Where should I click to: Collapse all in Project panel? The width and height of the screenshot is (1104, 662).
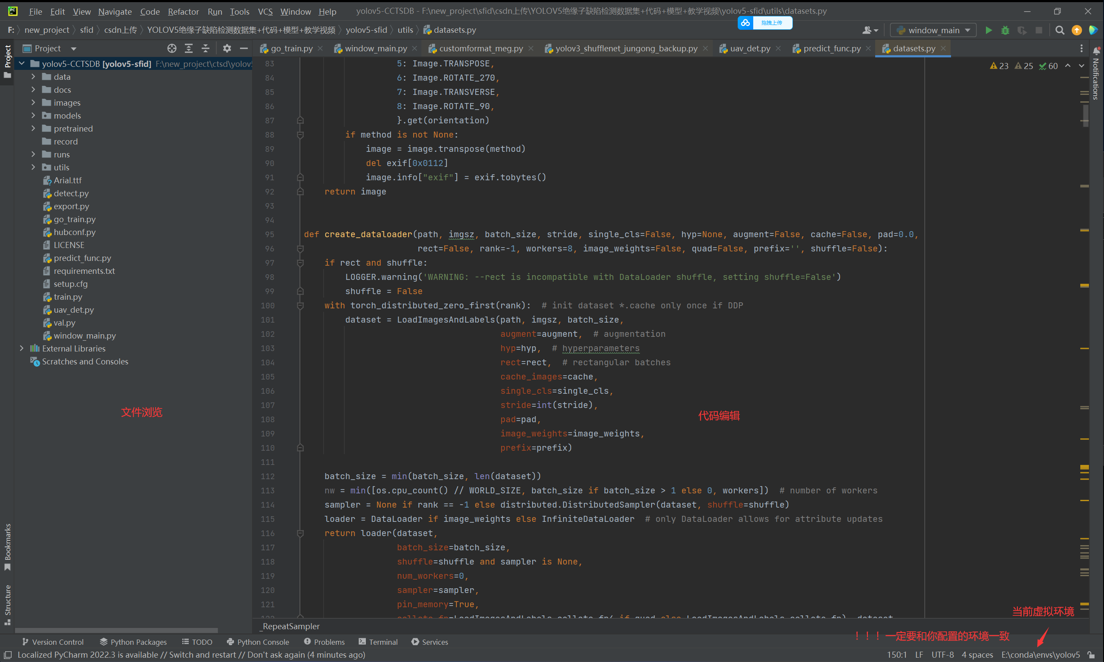pyautogui.click(x=206, y=48)
